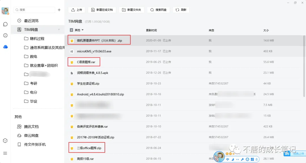Image resolution: width=306 pixels, height=163 pixels.
Task: Click 新建文件夹 button
Action: click(x=131, y=10)
